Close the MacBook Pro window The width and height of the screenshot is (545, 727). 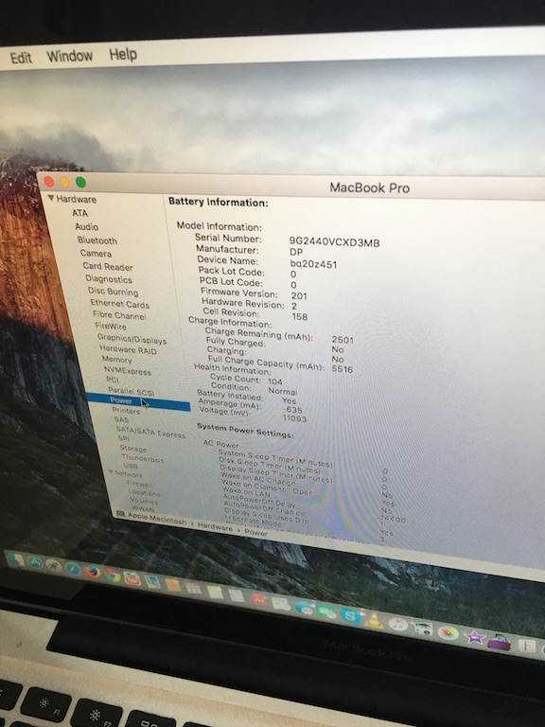pyautogui.click(x=48, y=182)
